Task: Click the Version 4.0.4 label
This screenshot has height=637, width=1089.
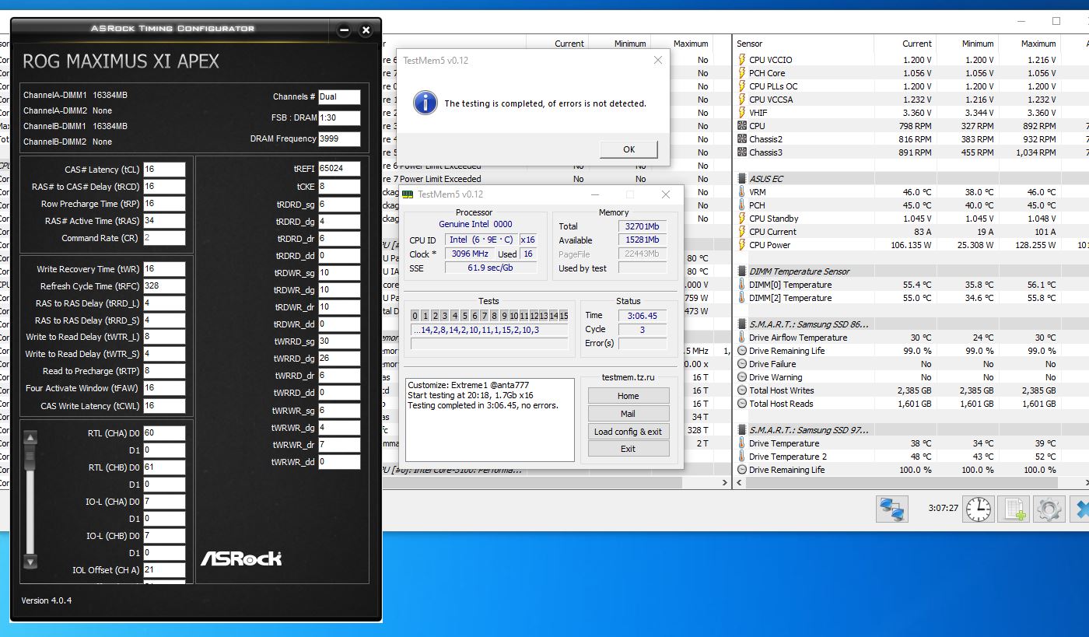Action: click(47, 600)
